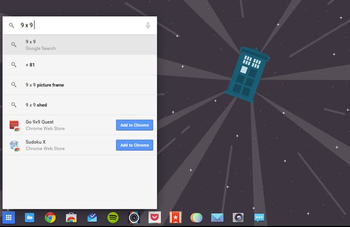The width and height of the screenshot is (350, 227).
Task: Select the '9 x 9 Google Search' suggestion
Action: (79, 45)
